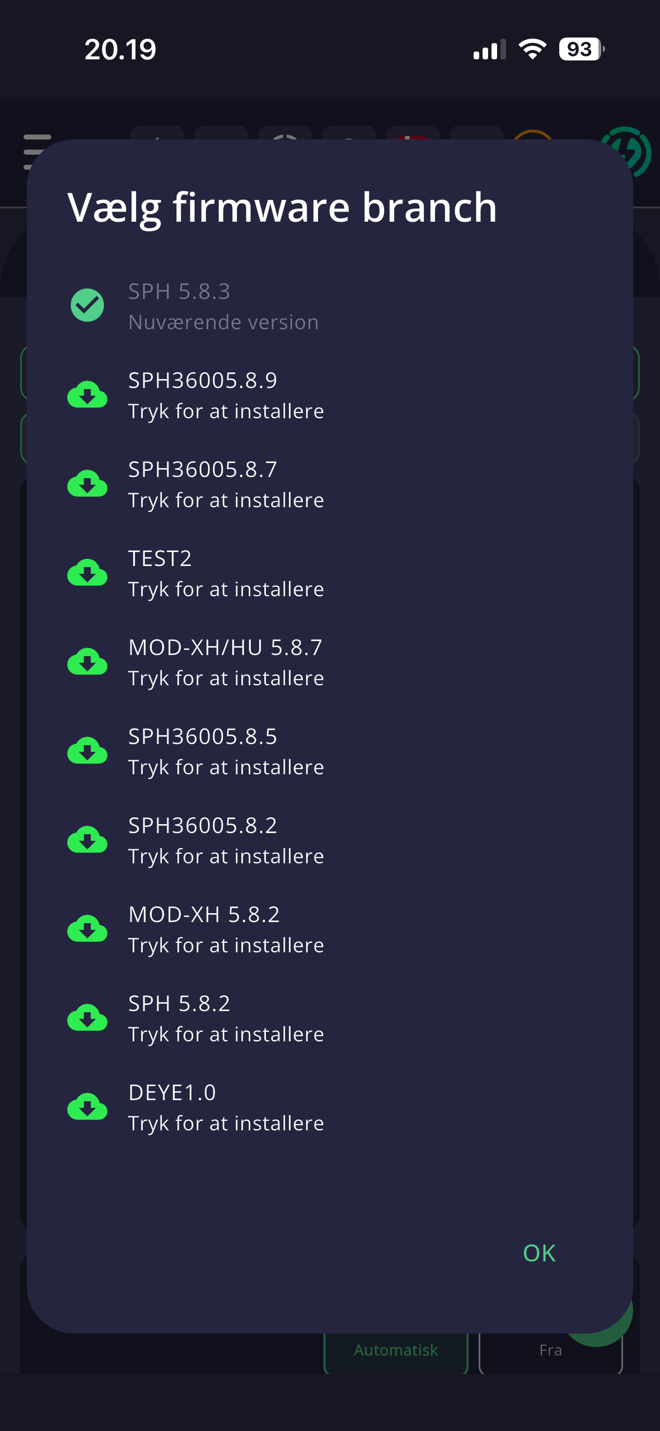Choose the MOD-XH 5.8.2 firmware entry
Screen dimensions: 660x1431
[330, 929]
